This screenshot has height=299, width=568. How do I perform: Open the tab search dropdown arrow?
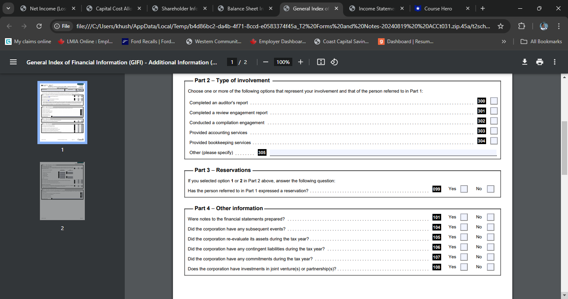[8, 8]
